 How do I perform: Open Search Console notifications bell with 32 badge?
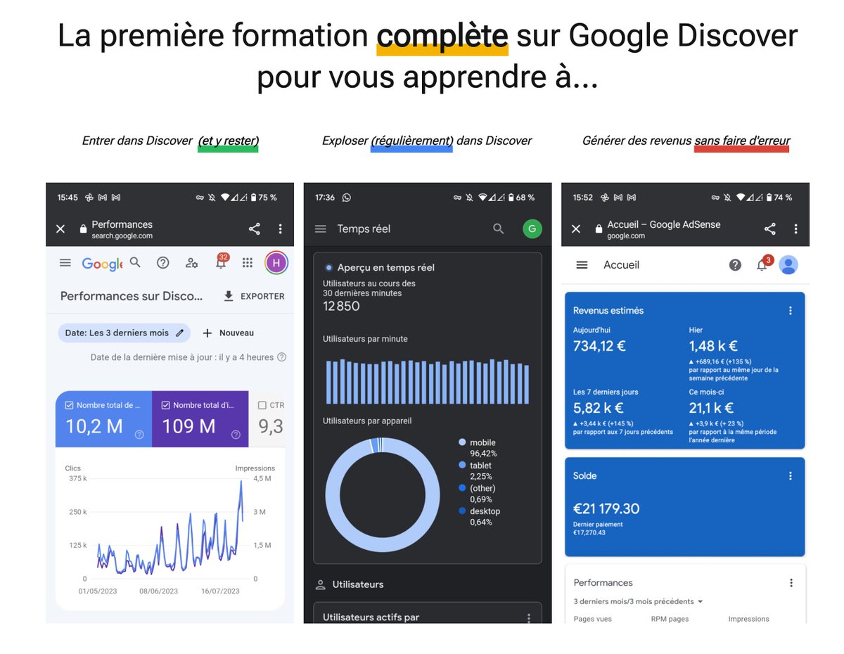221,261
